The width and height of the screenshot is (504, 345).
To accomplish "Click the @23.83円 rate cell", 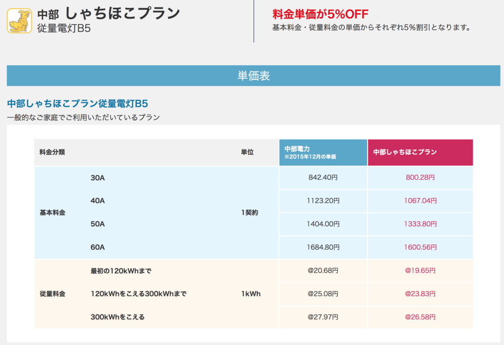I will pos(420,294).
